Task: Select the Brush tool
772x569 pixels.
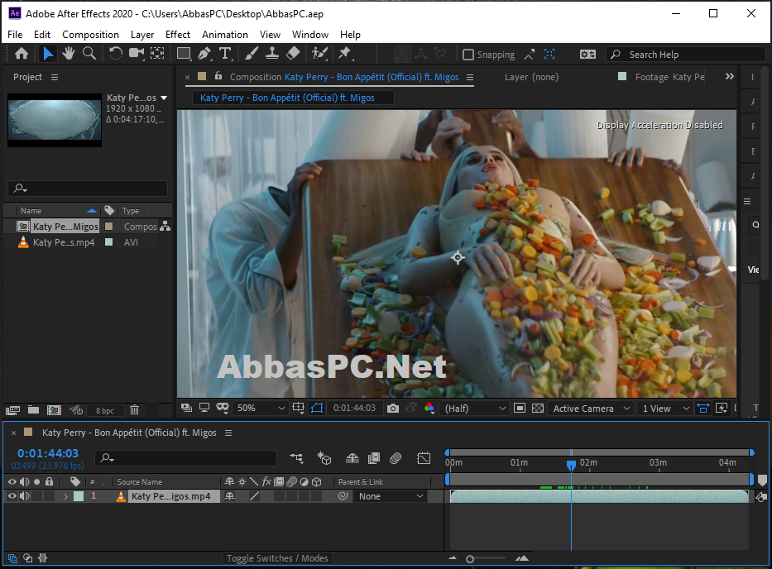Action: [252, 54]
